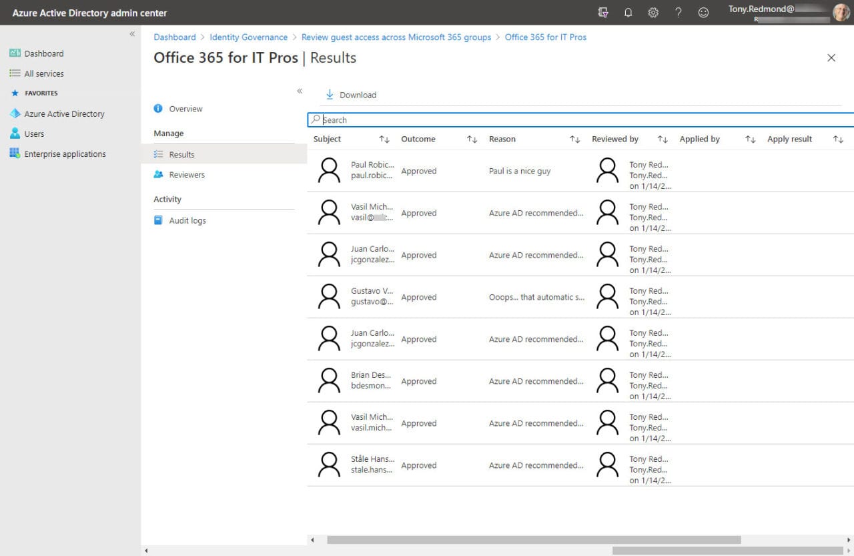Send feedback via smiley icon
The height and width of the screenshot is (556, 854).
[703, 13]
